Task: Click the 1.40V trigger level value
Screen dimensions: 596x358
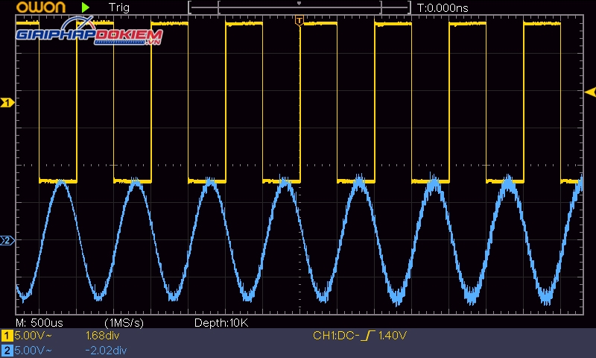Action: pyautogui.click(x=393, y=336)
